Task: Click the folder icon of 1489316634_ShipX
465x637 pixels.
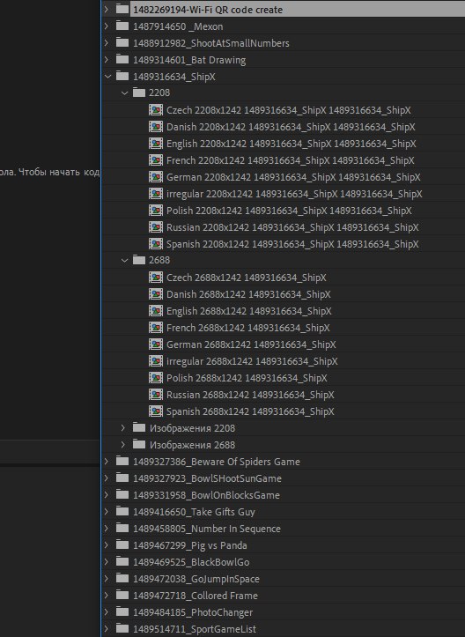Action: tap(122, 76)
